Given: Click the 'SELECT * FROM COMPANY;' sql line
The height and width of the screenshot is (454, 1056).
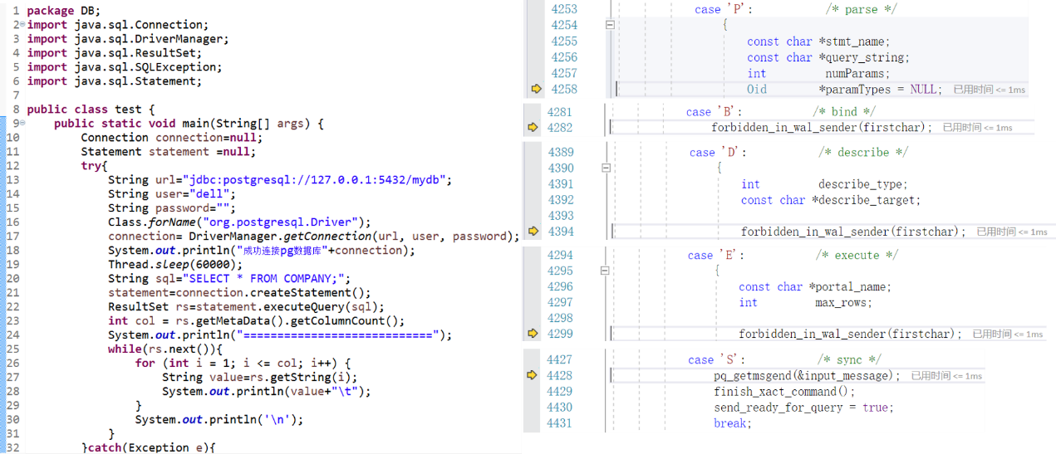Looking at the screenshot, I should [x=229, y=279].
